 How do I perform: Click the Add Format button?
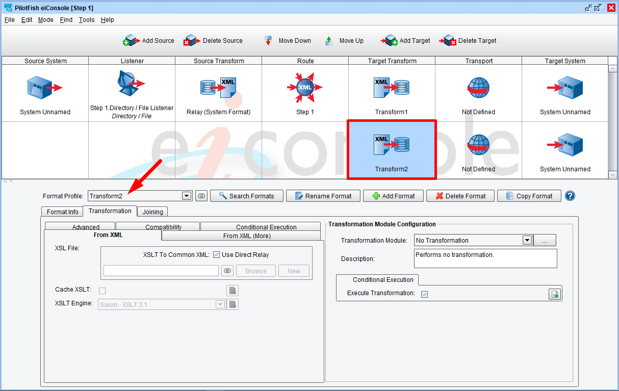pyautogui.click(x=393, y=196)
